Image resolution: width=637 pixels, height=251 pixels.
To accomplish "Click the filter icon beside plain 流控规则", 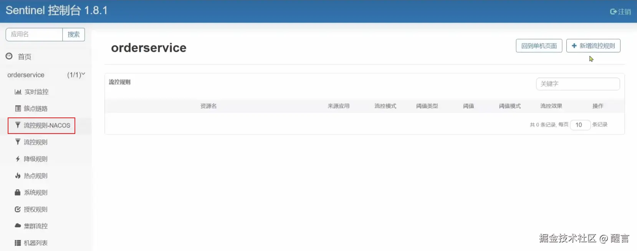I will [x=18, y=142].
